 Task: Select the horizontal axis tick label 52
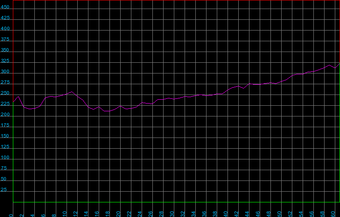pos(290,214)
